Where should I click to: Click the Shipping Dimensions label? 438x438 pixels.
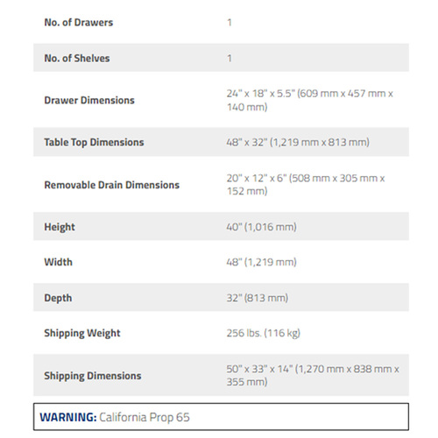[93, 376]
